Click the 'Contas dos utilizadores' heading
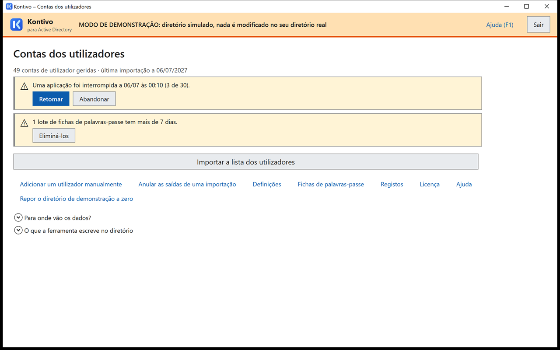Viewport: 560px width, 350px height. pyautogui.click(x=69, y=54)
